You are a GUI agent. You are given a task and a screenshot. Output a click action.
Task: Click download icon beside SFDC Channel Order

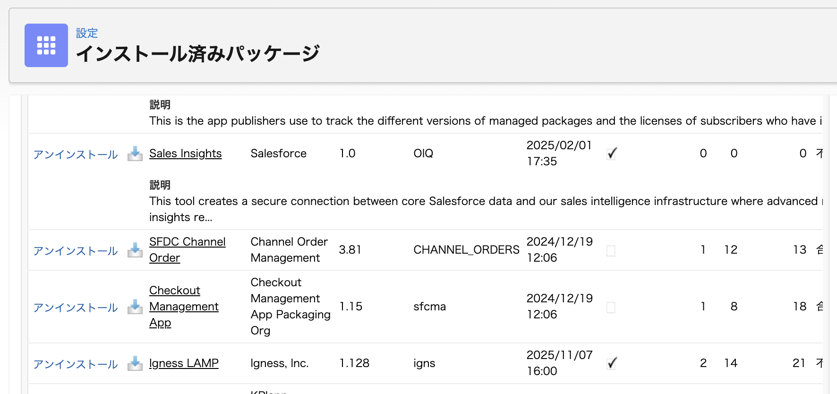(135, 250)
